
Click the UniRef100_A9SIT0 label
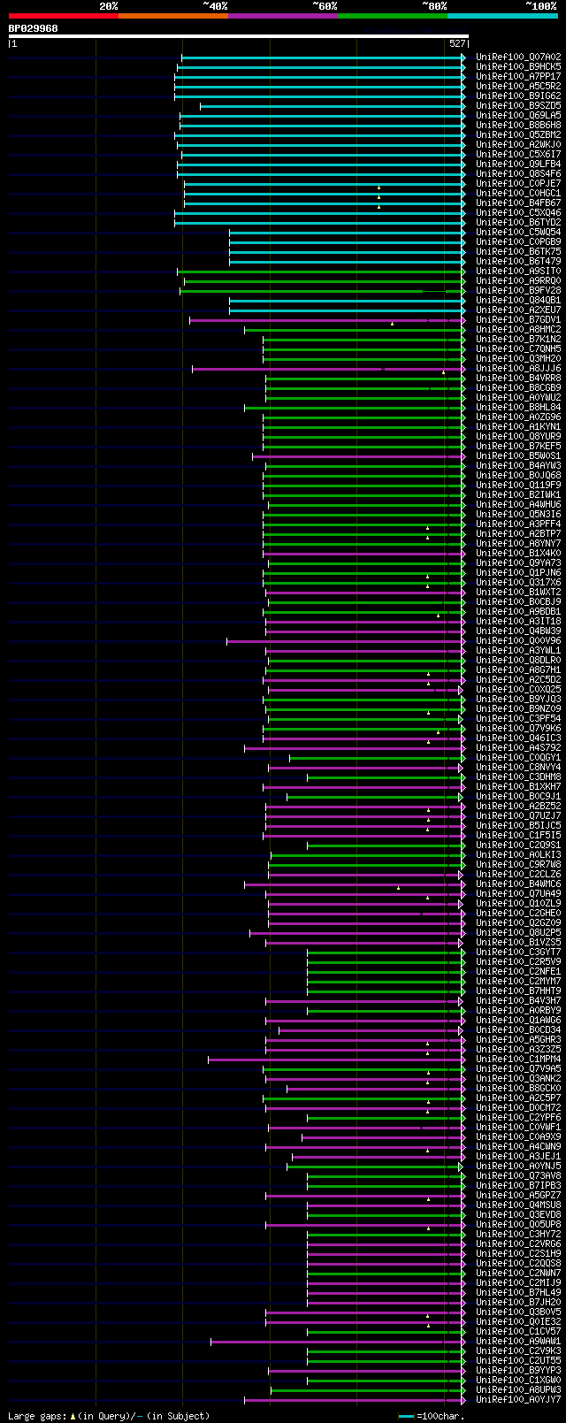tap(518, 272)
